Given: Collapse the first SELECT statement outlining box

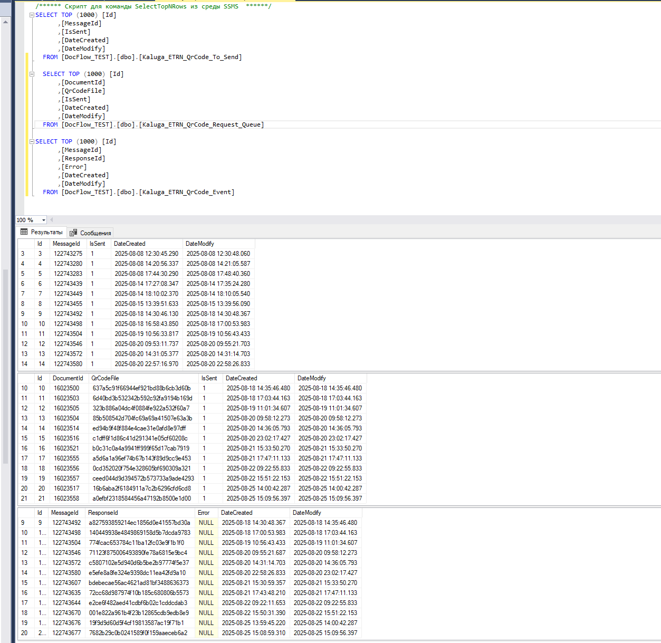Looking at the screenshot, I should tap(32, 15).
